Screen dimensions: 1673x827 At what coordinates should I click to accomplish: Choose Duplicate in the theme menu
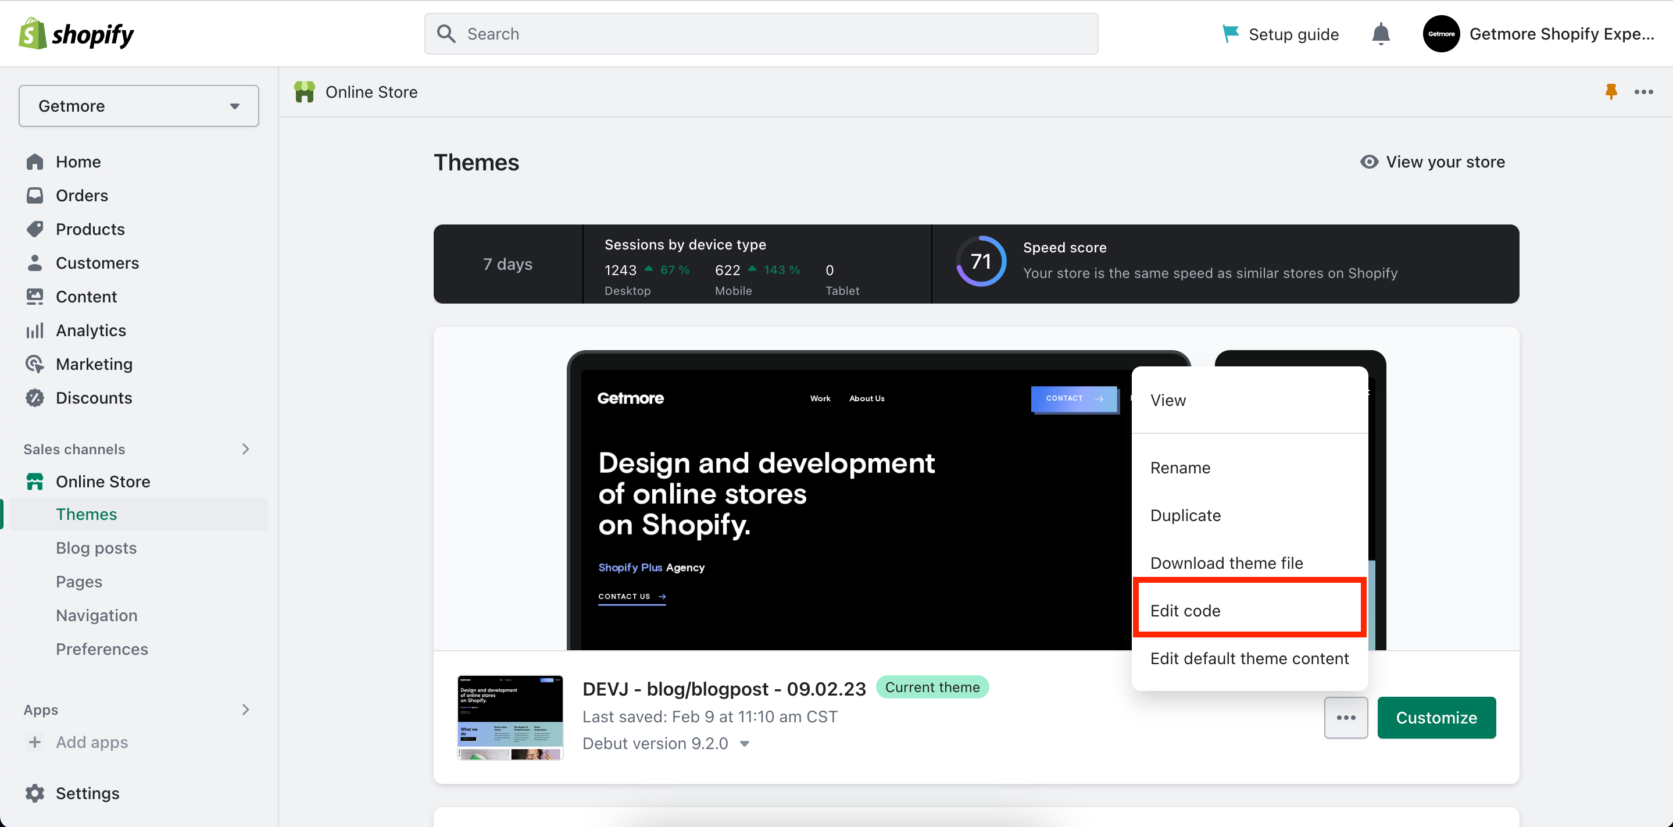tap(1250, 515)
